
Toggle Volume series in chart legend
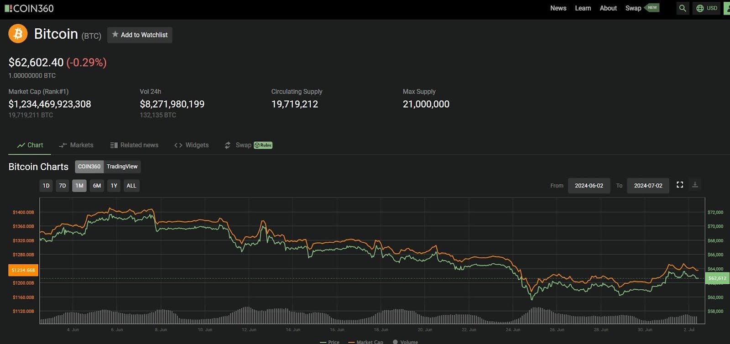[405, 342]
